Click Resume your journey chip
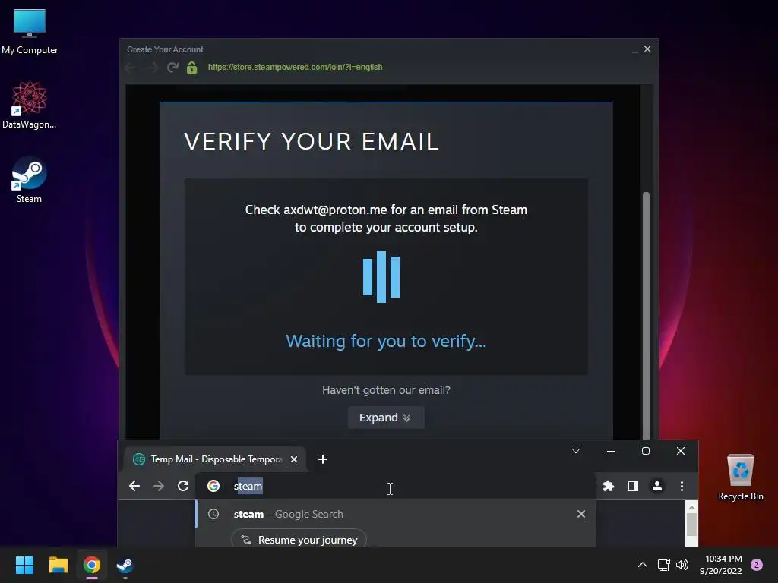This screenshot has height=583, width=778. click(x=299, y=540)
